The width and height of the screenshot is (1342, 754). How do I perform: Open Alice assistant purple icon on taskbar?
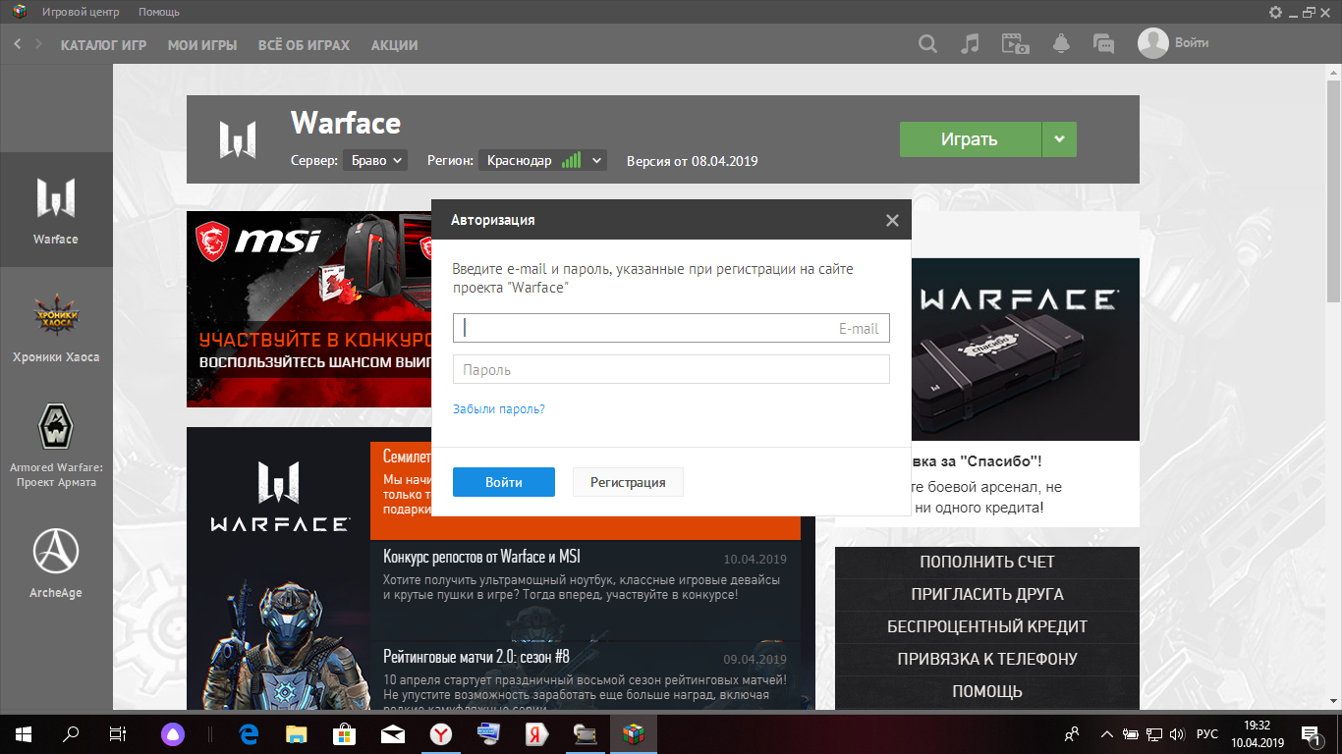[172, 733]
